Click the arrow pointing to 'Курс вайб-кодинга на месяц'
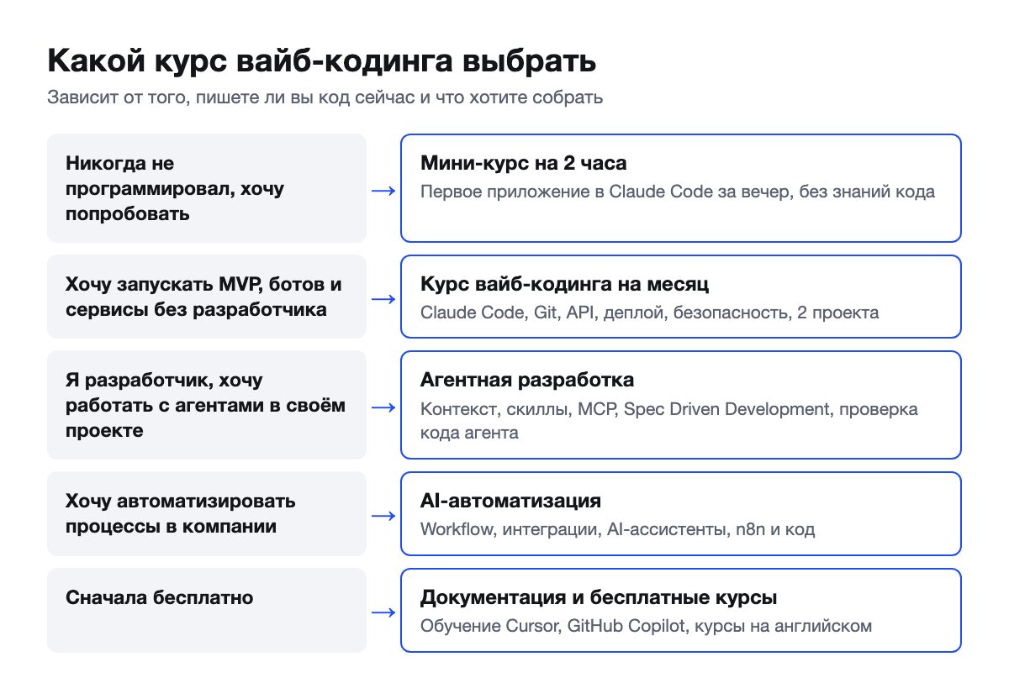This screenshot has height=683, width=1009. coord(383,299)
